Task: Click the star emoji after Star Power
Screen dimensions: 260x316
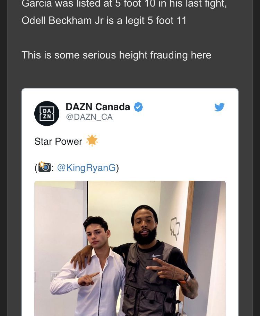Action: point(92,141)
